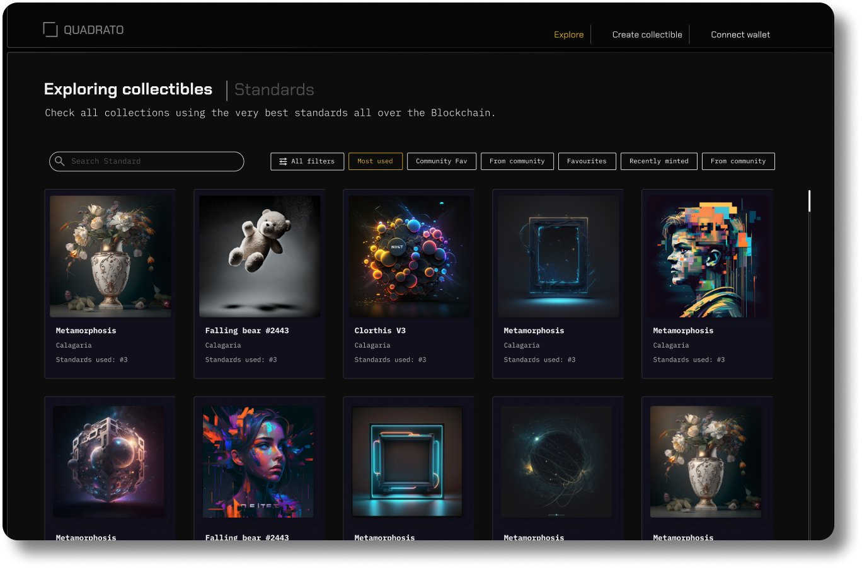
Task: Click the sliders icon on All filters
Action: 284,161
